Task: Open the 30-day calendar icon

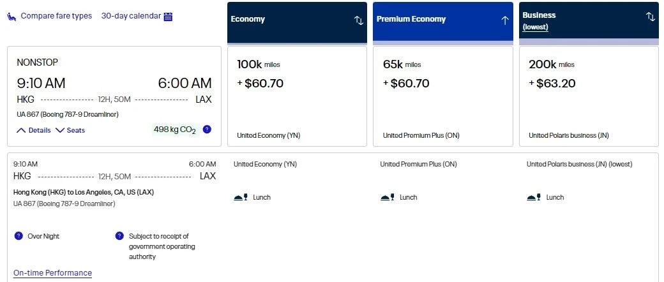Action: (x=168, y=17)
